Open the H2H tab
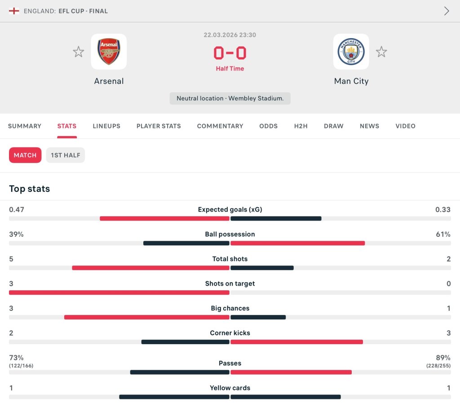The height and width of the screenshot is (407, 460). [301, 126]
